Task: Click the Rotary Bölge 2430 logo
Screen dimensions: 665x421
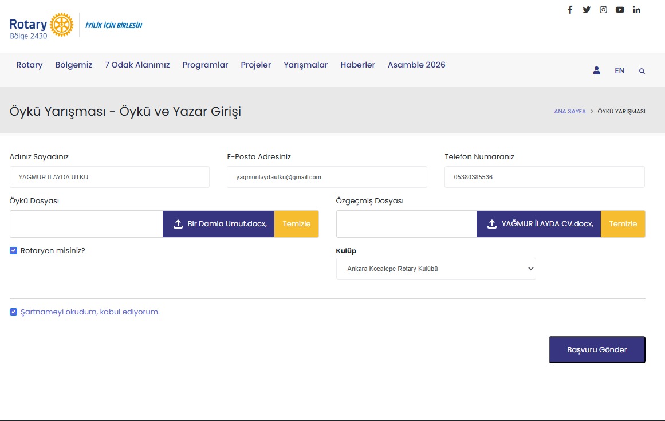Action: coord(41,26)
